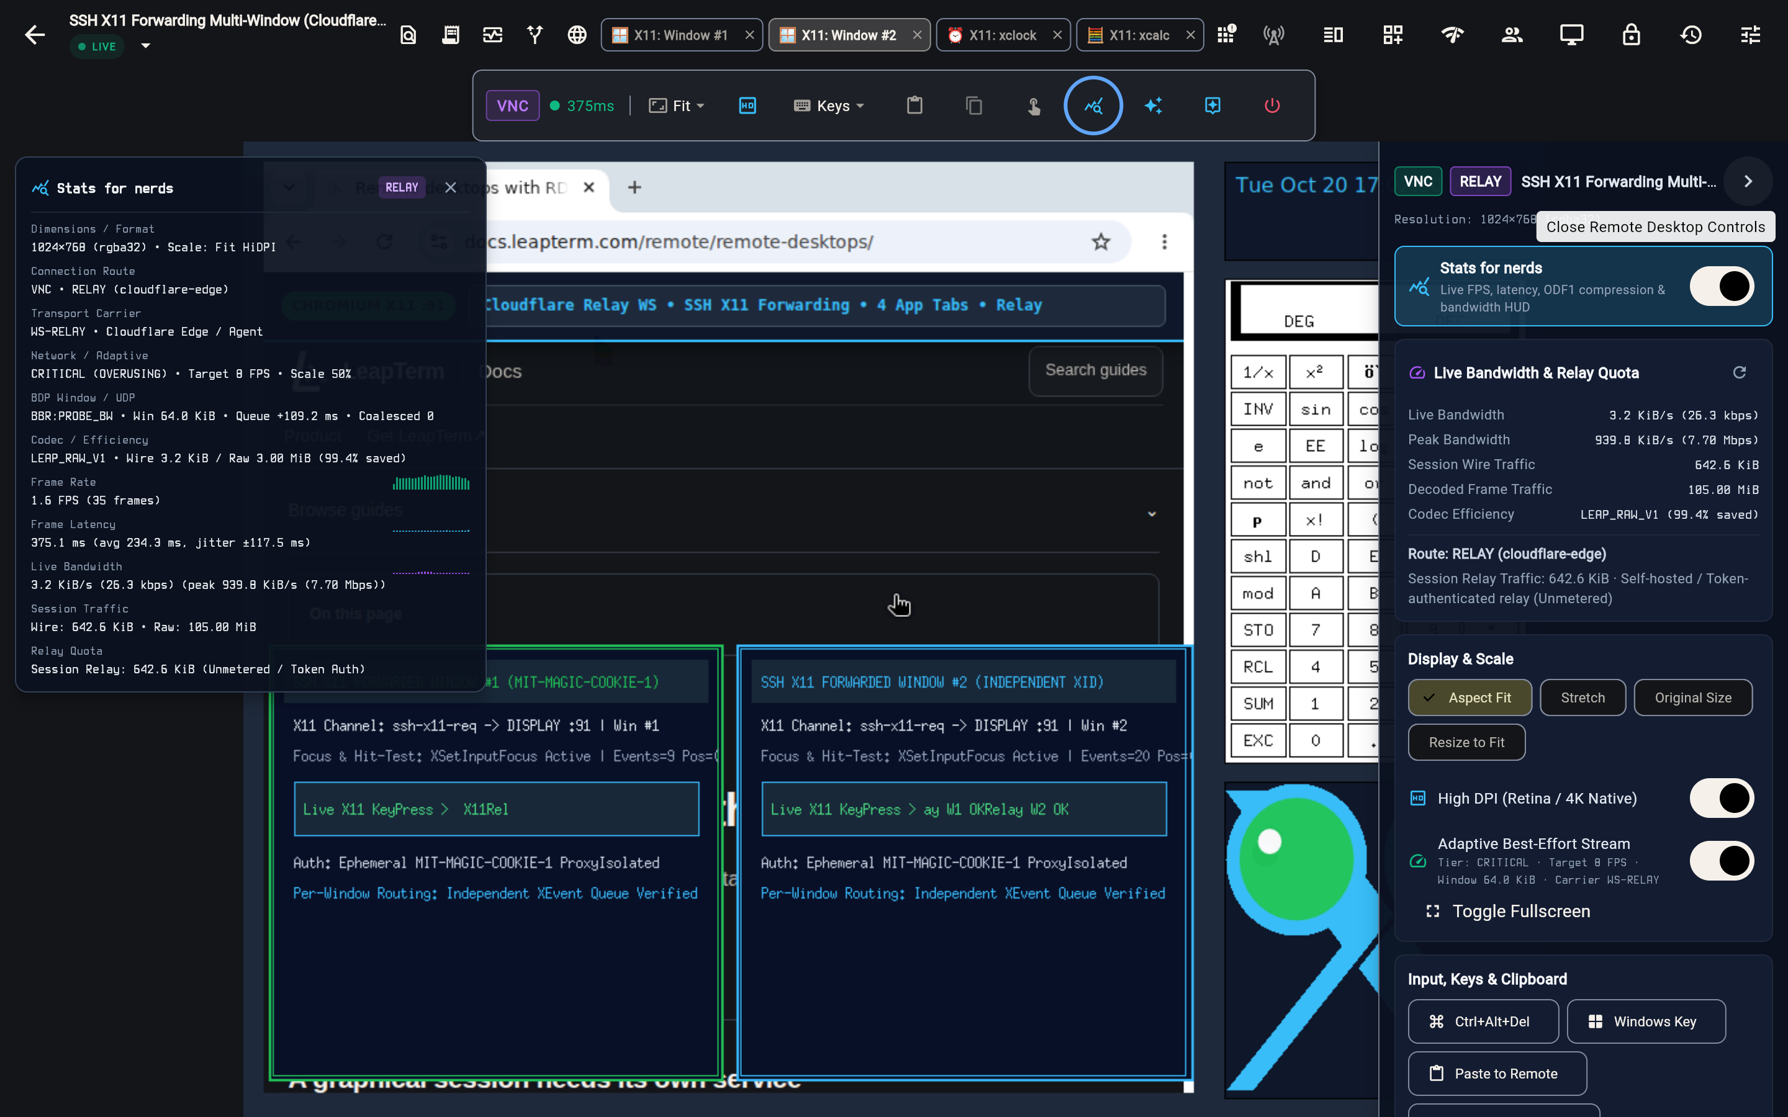Open the Keys dropdown menu

829,105
